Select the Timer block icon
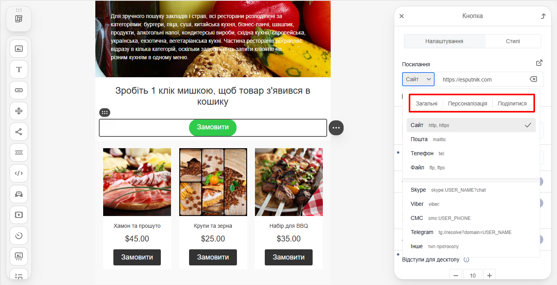The image size is (557, 285). pyautogui.click(x=19, y=236)
